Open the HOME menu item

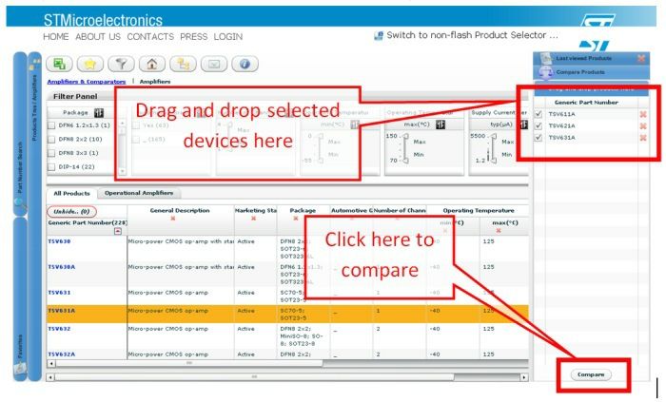coord(55,37)
